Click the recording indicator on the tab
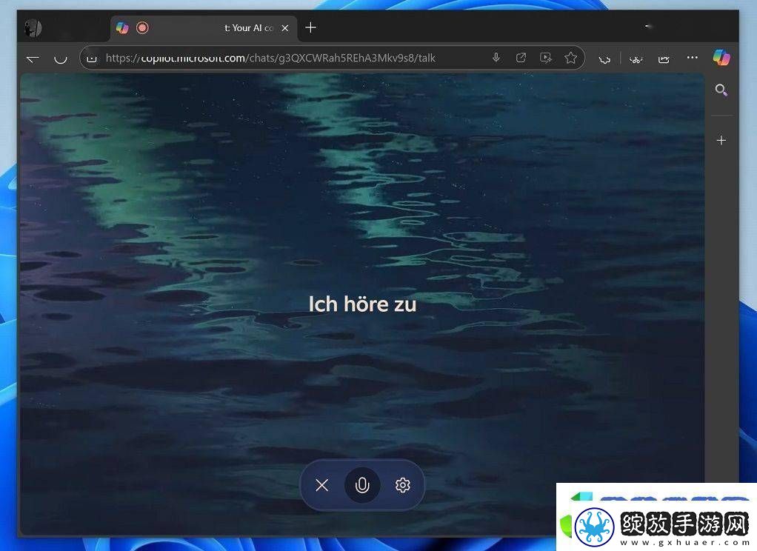Viewport: 757px width, 551px height. [x=142, y=28]
